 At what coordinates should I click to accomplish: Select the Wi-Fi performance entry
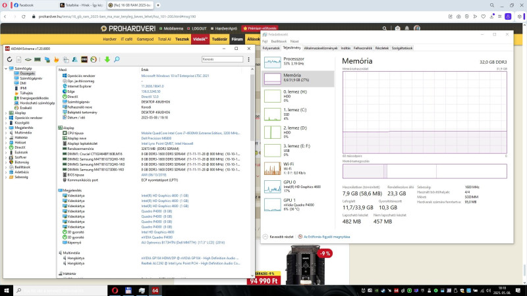click(x=298, y=168)
